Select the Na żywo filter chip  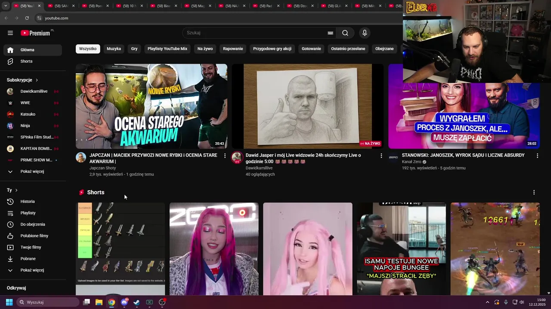(x=205, y=49)
